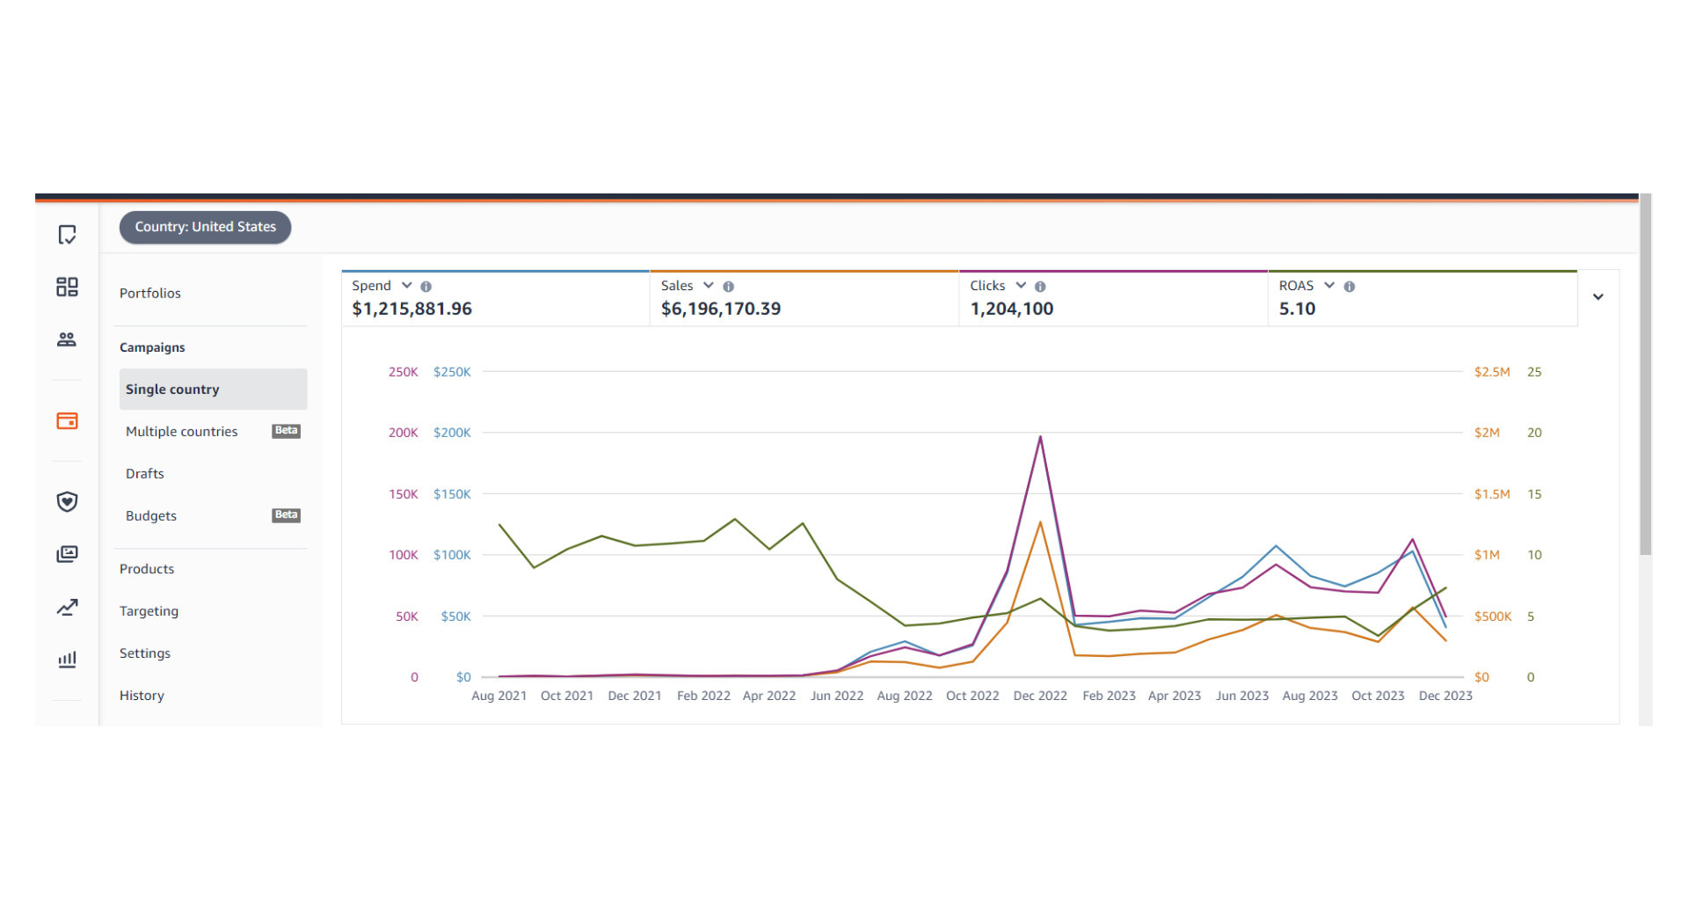This screenshot has width=1688, height=919.
Task: Click the $2.5M axis label
Action: (1492, 372)
